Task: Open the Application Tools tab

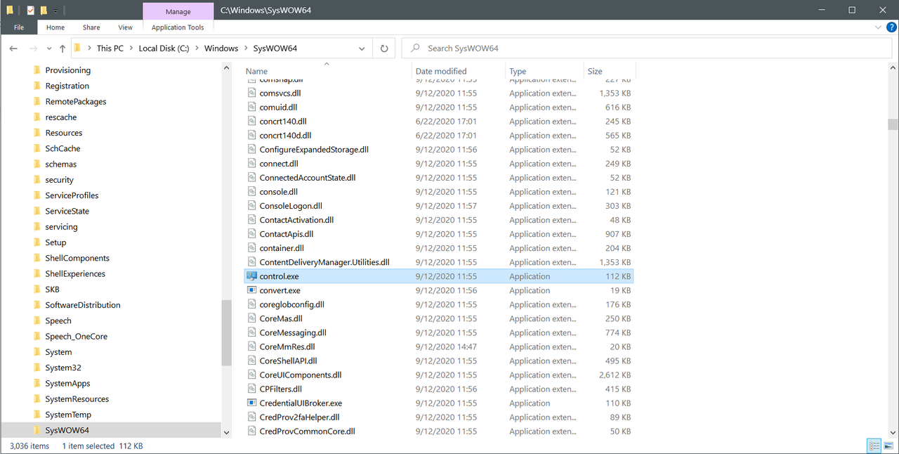Action: tap(178, 27)
